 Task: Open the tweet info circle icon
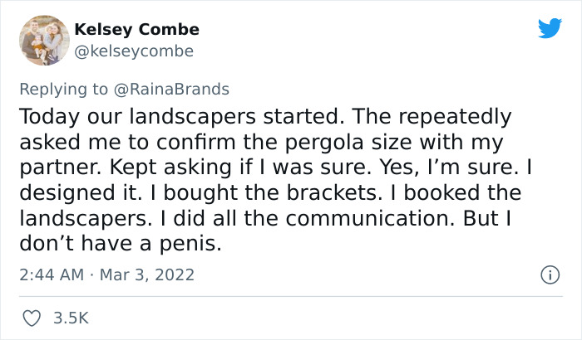pyautogui.click(x=549, y=274)
